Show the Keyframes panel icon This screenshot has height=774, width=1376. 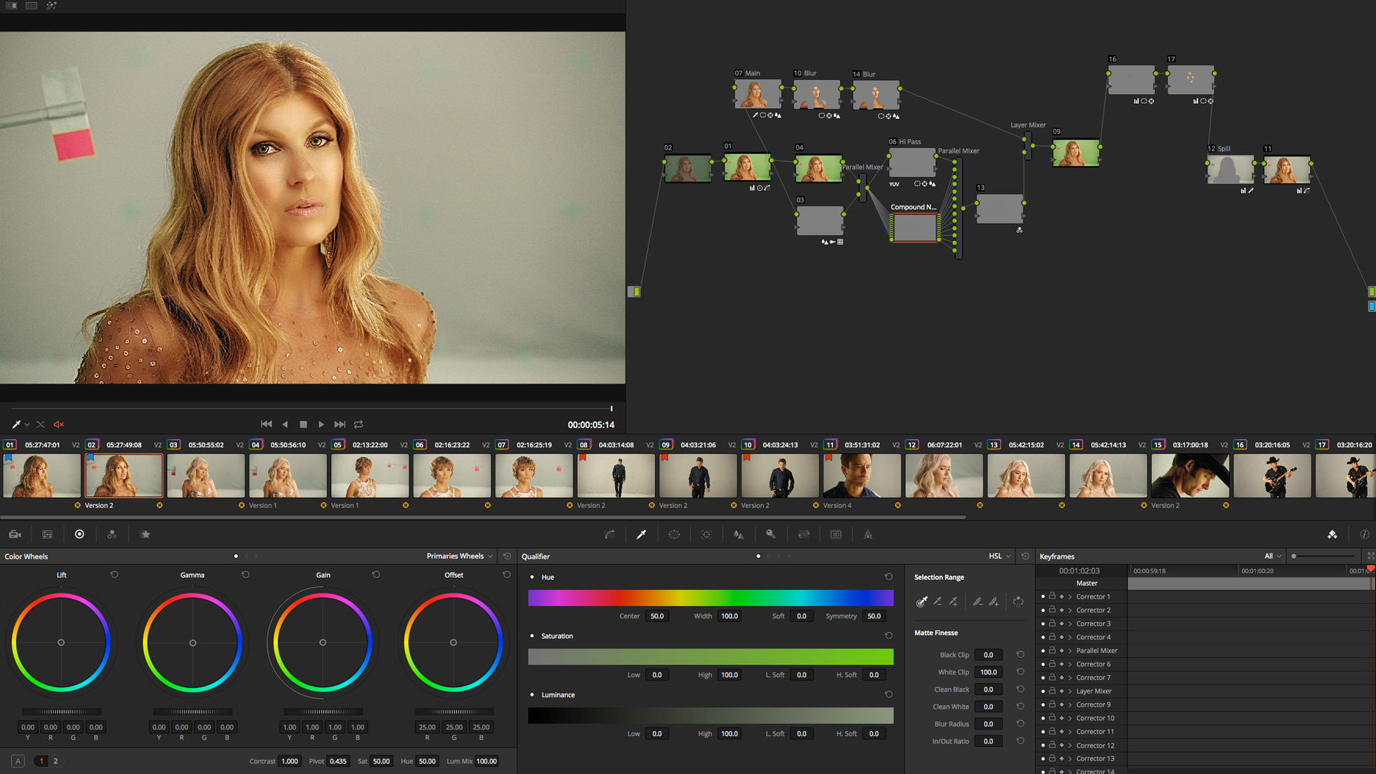pos(1332,535)
